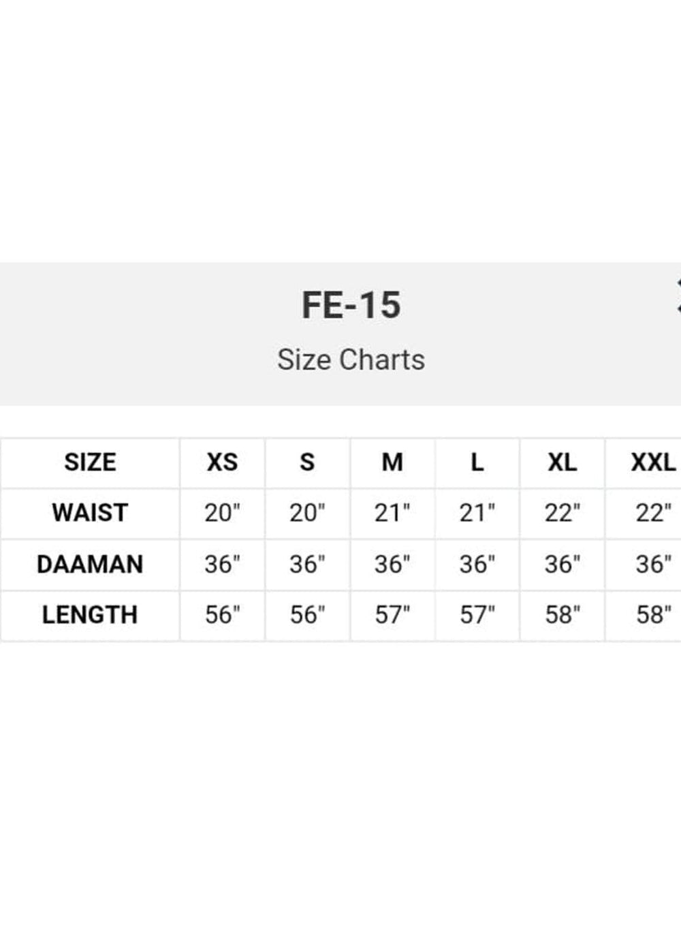Choose the XXL column header
Screen dimensions: 681x948
(x=652, y=462)
